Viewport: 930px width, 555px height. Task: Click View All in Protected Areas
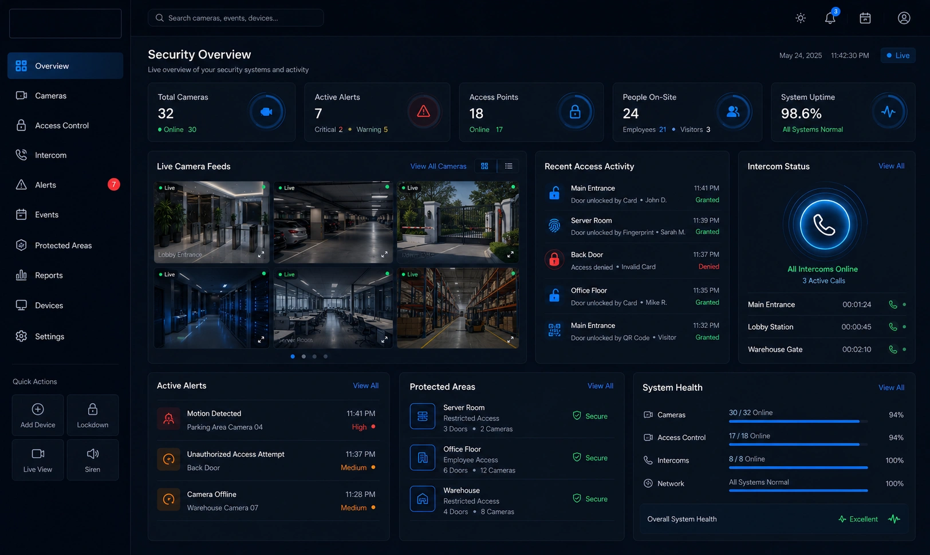pyautogui.click(x=600, y=385)
